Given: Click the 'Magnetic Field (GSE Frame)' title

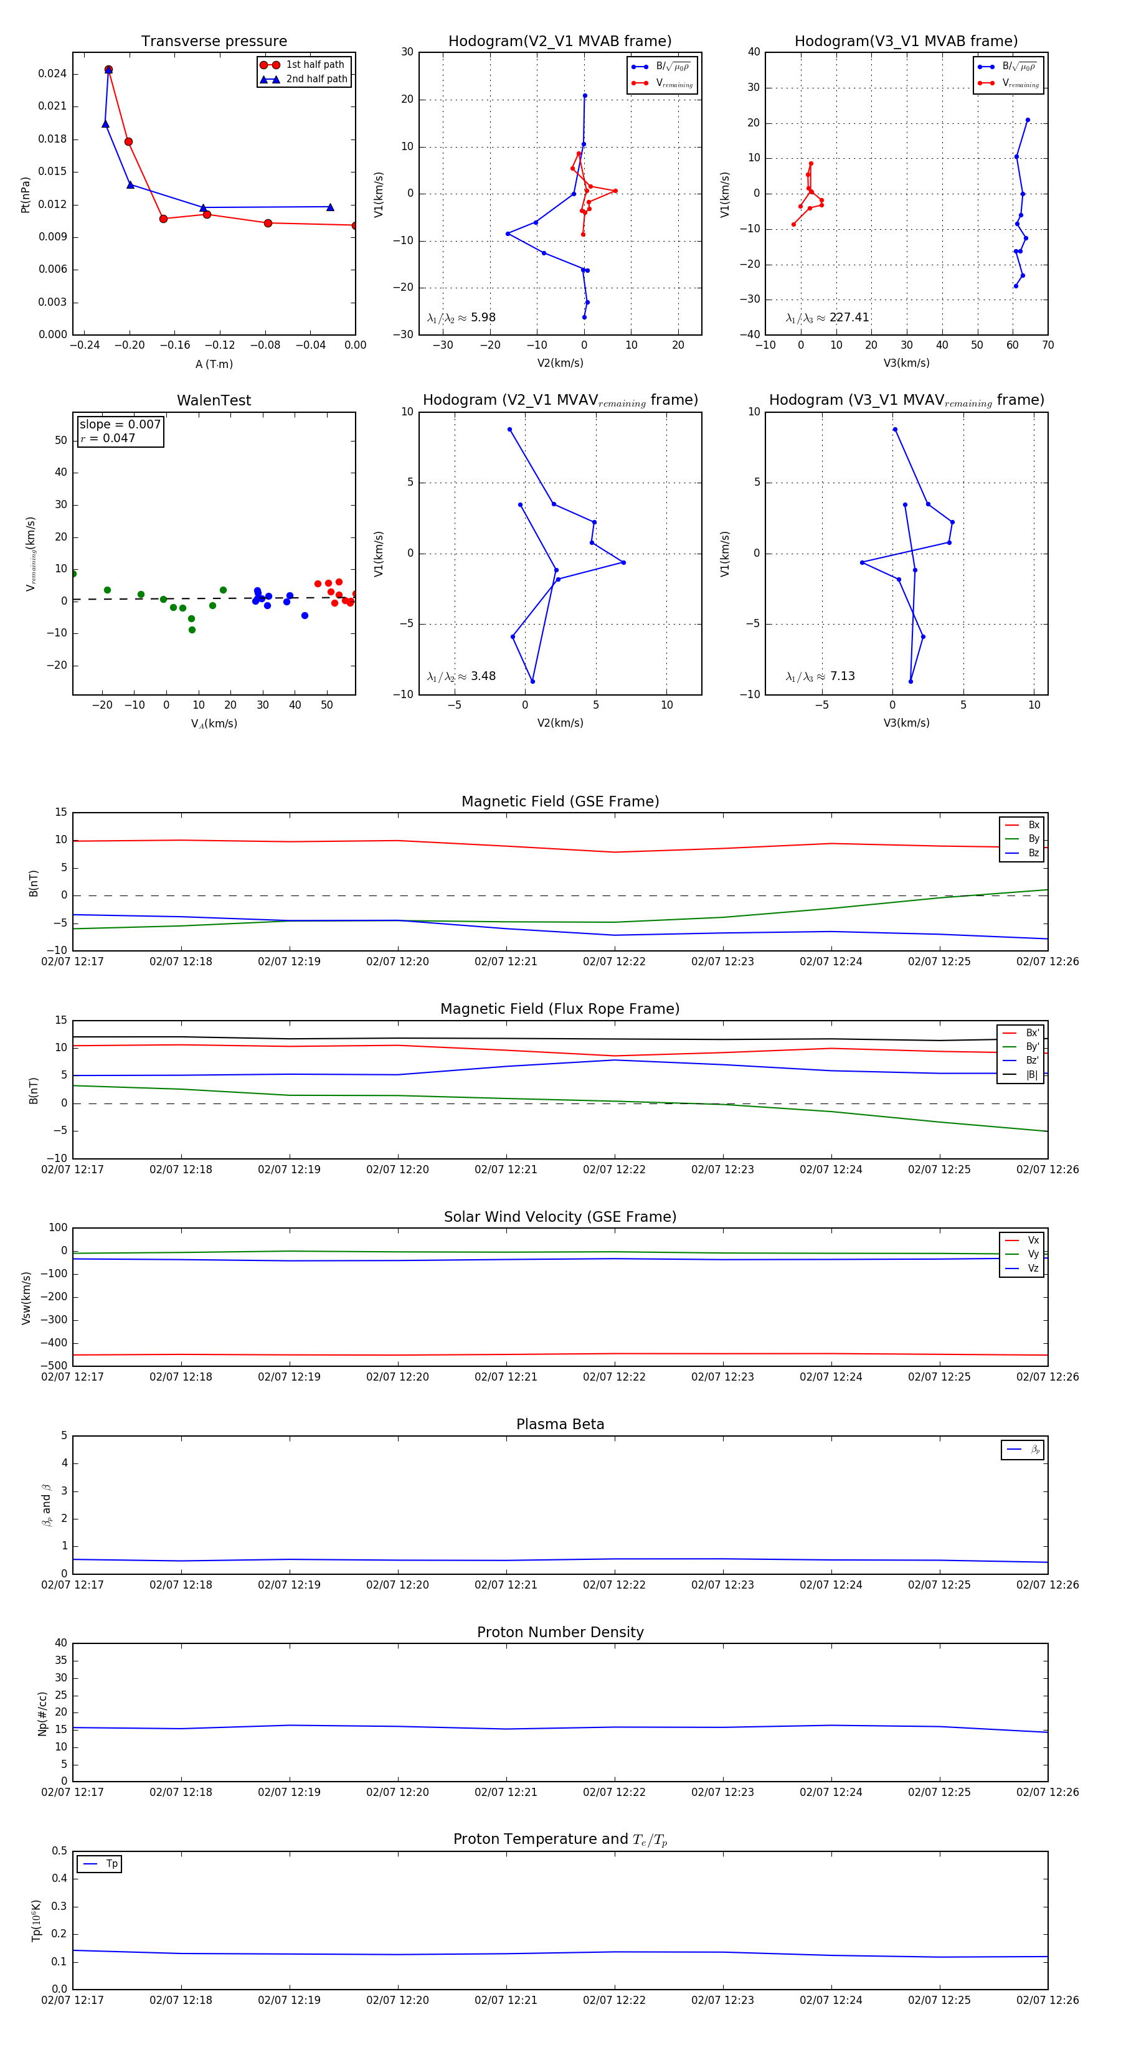Looking at the screenshot, I should pos(560,801).
